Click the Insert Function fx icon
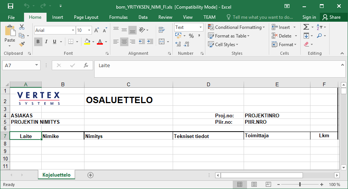The height and width of the screenshot is (189, 348). (86, 65)
